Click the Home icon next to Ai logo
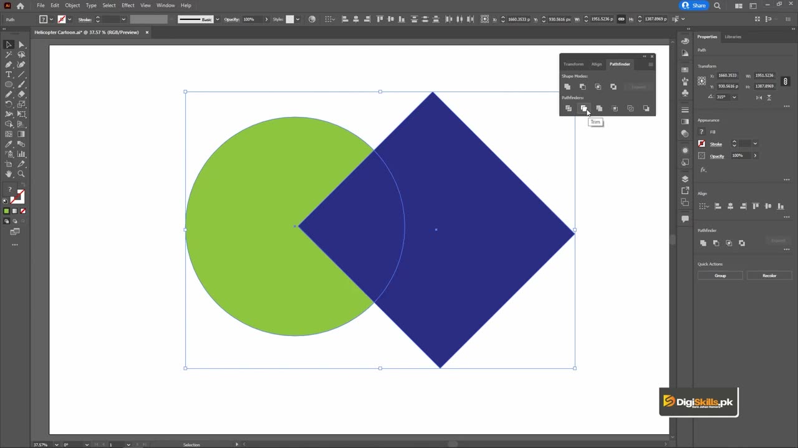The image size is (798, 448). (20, 6)
